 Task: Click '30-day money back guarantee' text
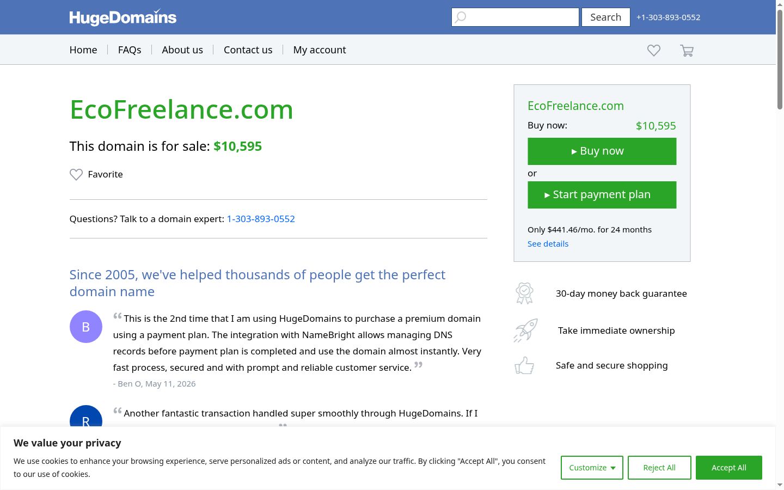[621, 293]
